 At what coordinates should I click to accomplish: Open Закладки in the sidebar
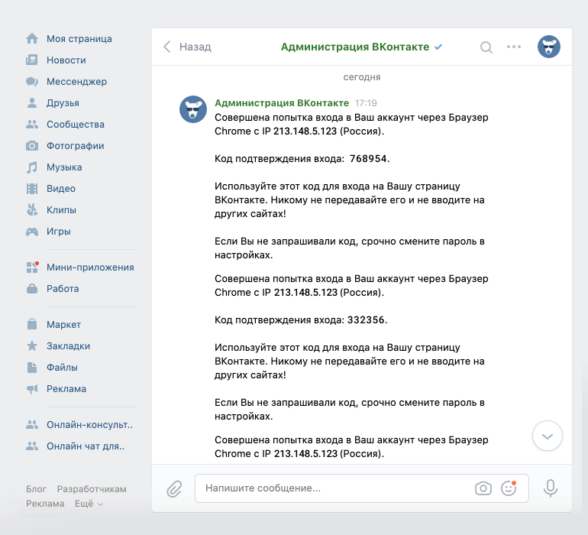[x=68, y=345]
